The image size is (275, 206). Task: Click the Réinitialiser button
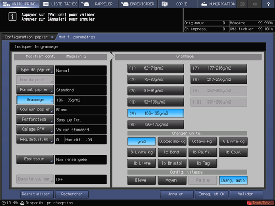pyautogui.click(x=37, y=194)
